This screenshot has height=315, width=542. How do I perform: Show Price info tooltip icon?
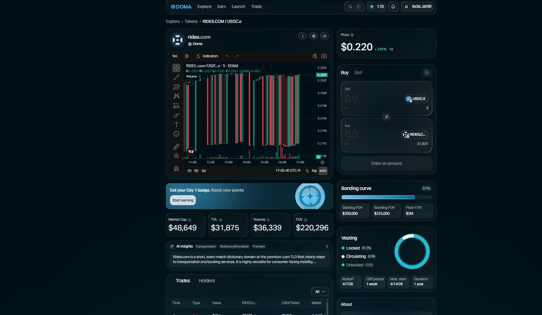pos(352,35)
